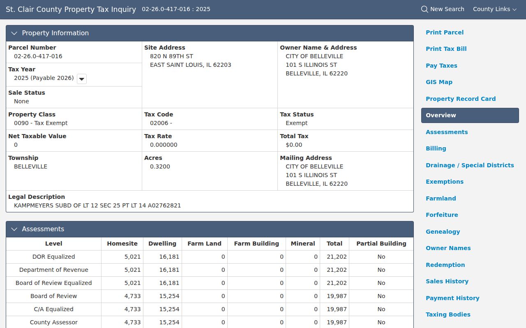Open the GIS Map link
The height and width of the screenshot is (328, 526).
(439, 82)
